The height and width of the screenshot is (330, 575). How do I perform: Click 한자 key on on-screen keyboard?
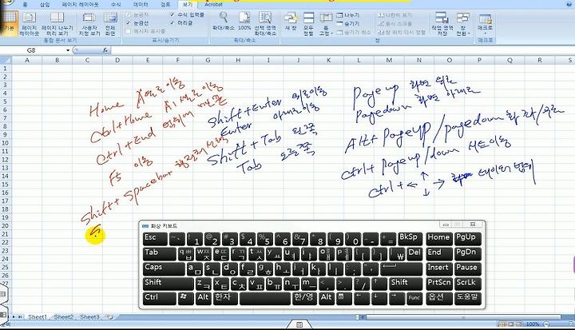(x=224, y=298)
